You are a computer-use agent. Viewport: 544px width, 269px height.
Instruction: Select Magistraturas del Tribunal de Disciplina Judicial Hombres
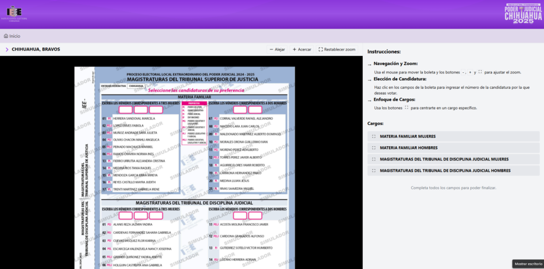point(445,171)
